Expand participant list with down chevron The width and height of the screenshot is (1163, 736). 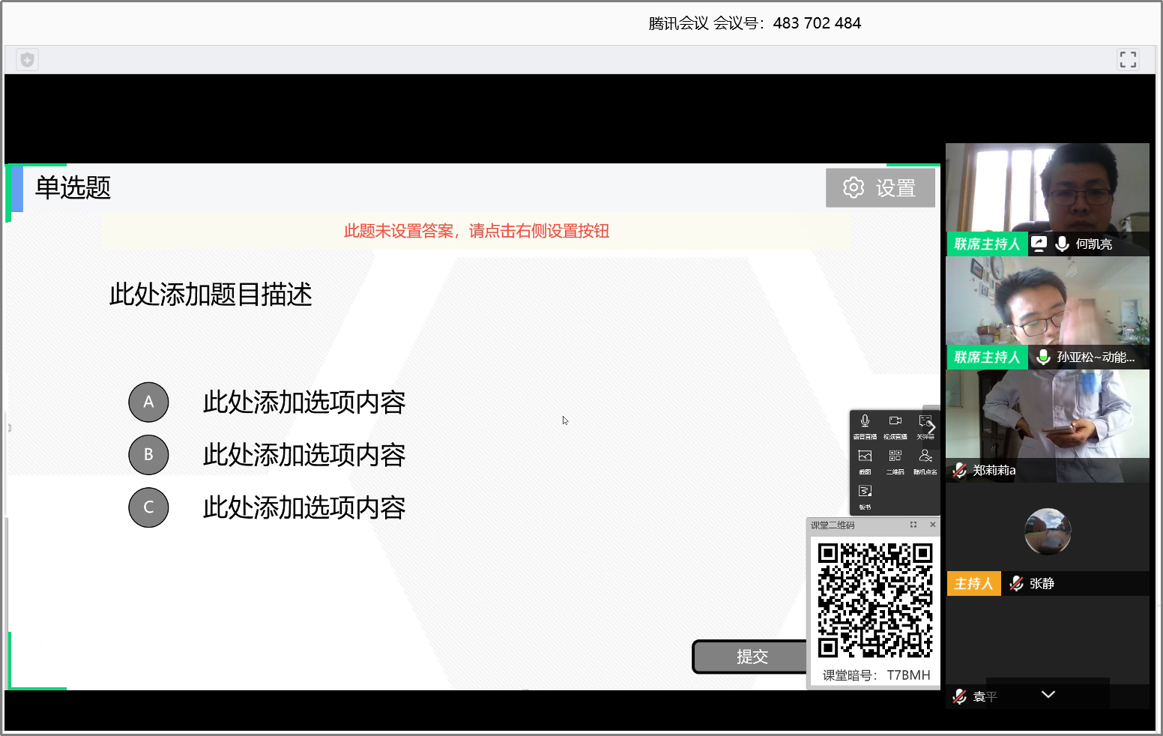[1048, 694]
